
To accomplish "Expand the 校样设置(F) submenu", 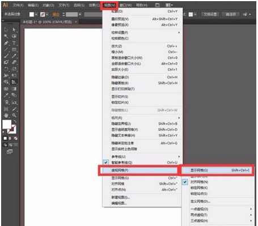I will coord(142,32).
